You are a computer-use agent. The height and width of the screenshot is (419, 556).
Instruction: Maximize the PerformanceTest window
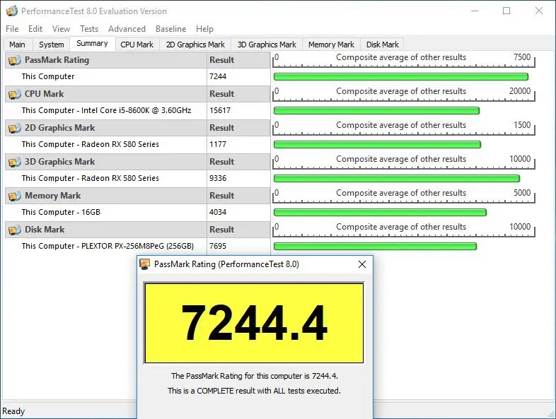[x=506, y=11]
